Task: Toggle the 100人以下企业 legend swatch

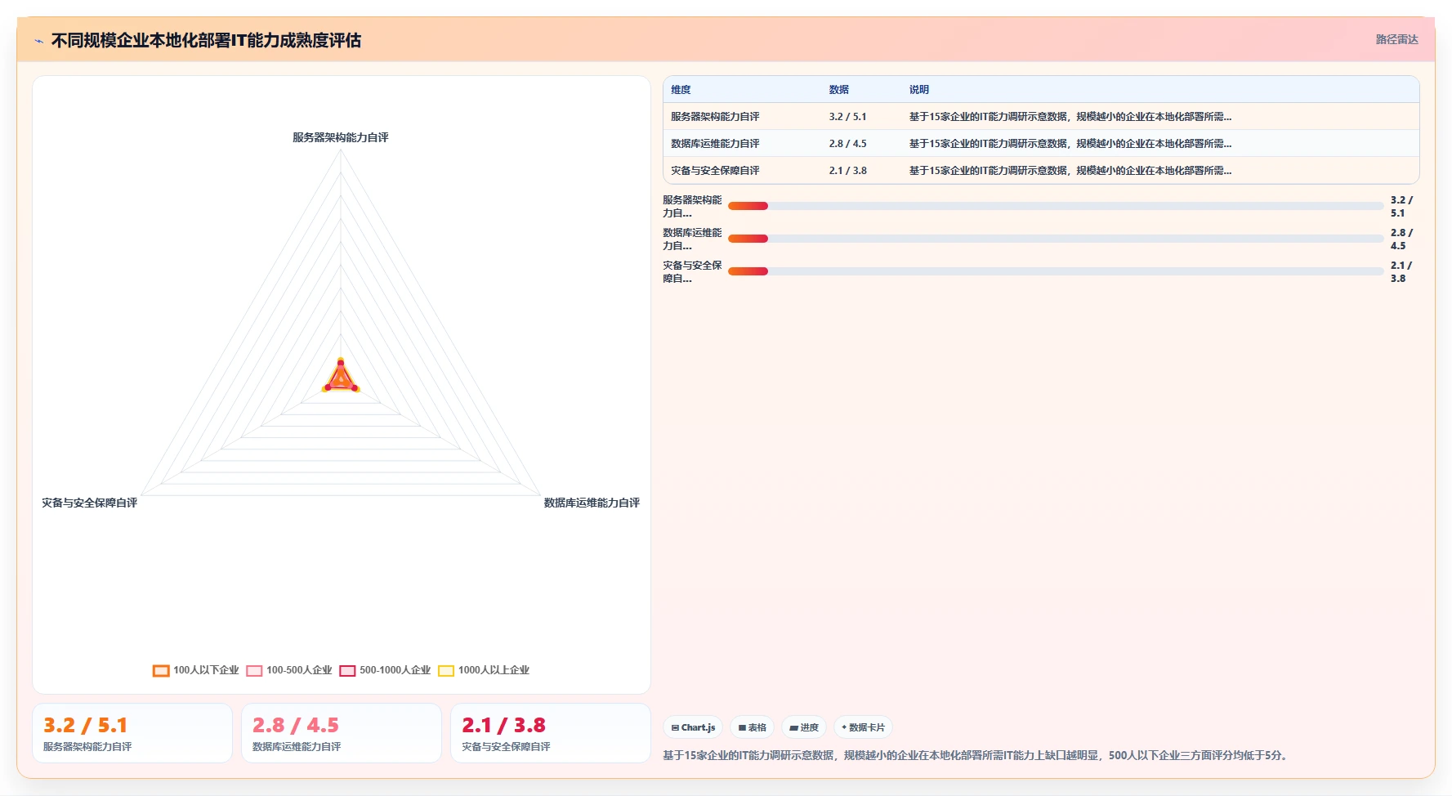Action: pyautogui.click(x=161, y=671)
